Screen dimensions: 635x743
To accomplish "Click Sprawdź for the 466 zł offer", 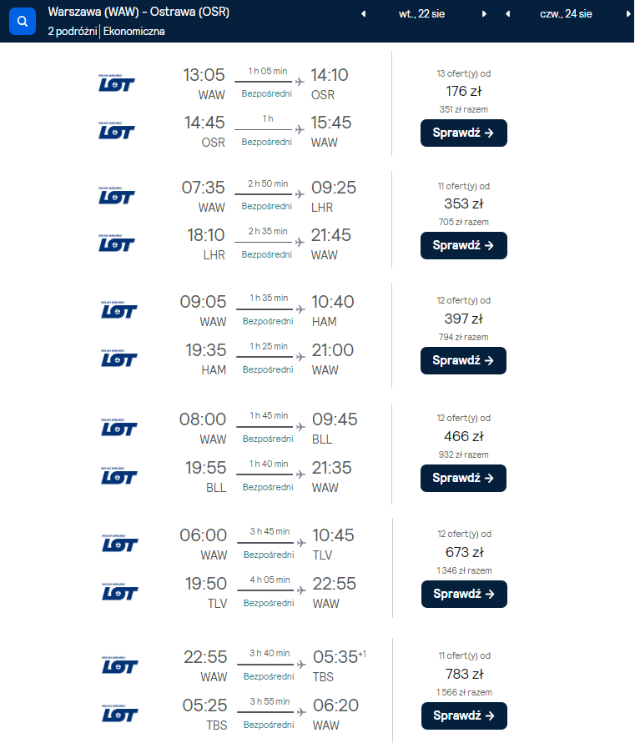I will coord(463,478).
